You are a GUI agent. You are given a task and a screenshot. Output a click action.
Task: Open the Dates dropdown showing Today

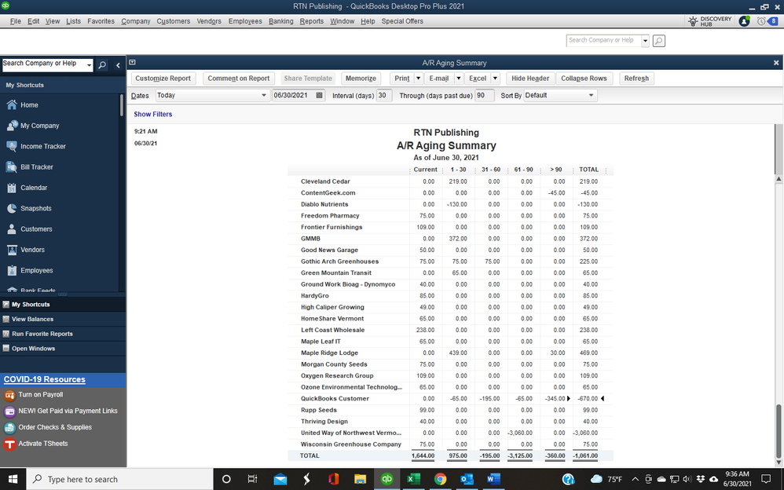pyautogui.click(x=263, y=94)
